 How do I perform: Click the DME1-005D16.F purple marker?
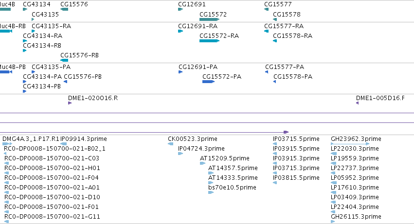pos(357,103)
